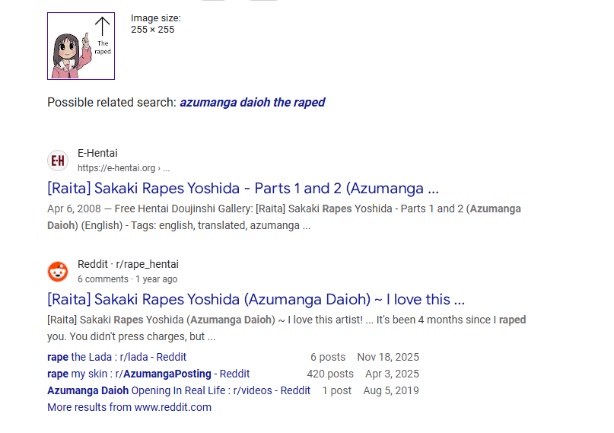Viewport: 614px width, 433px height.
Task: Open the possible related search suggestion link
Action: click(252, 103)
